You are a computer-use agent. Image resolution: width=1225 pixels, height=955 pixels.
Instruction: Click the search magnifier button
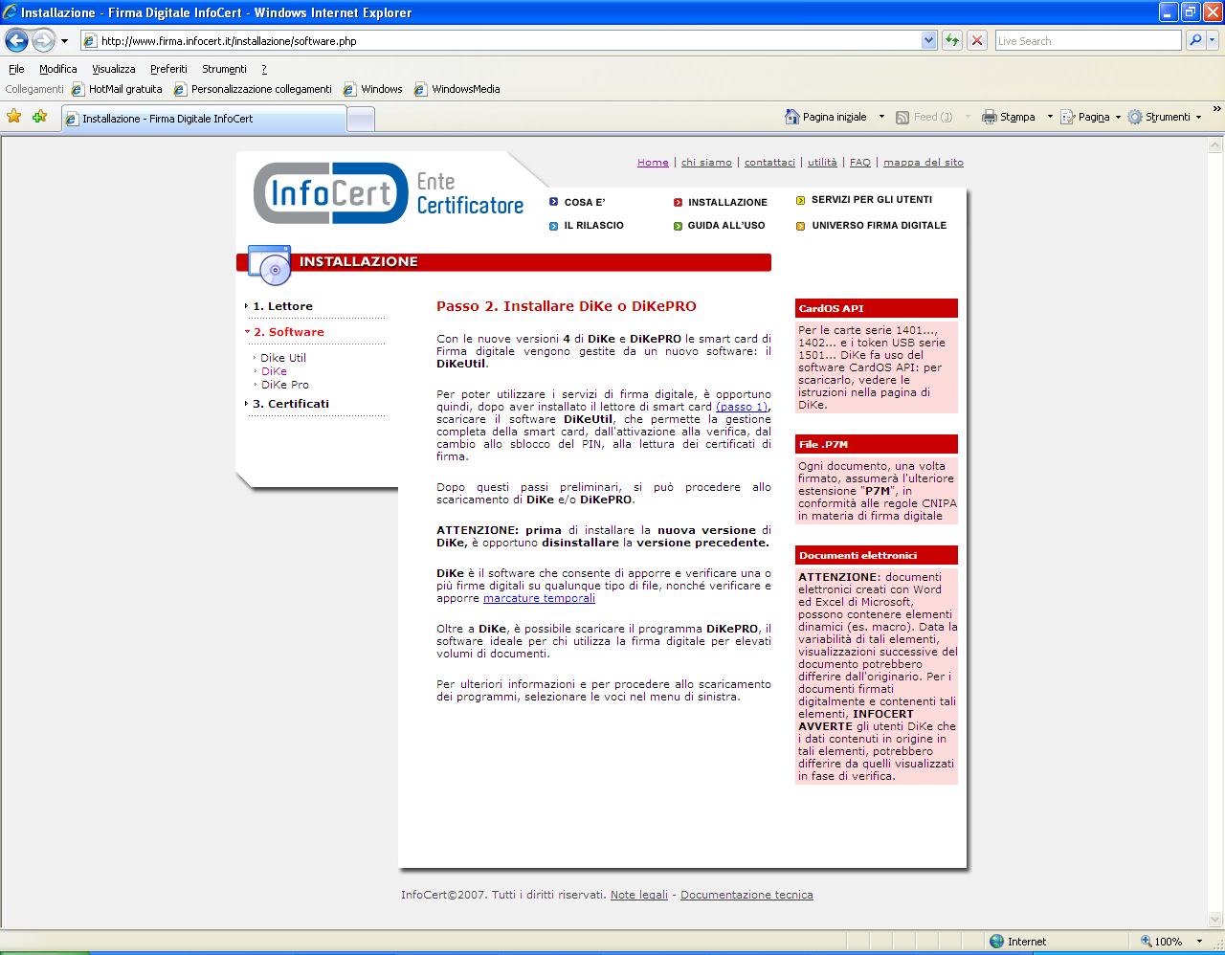(x=1194, y=40)
